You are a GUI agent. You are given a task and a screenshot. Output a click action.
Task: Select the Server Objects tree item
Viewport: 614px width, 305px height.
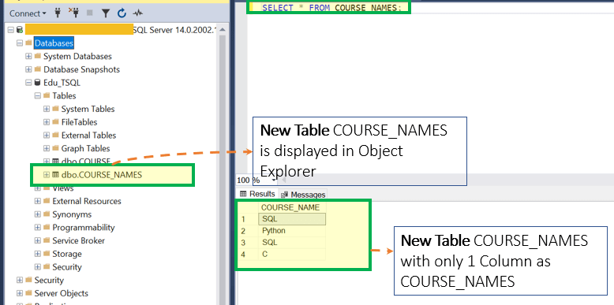click(x=61, y=293)
